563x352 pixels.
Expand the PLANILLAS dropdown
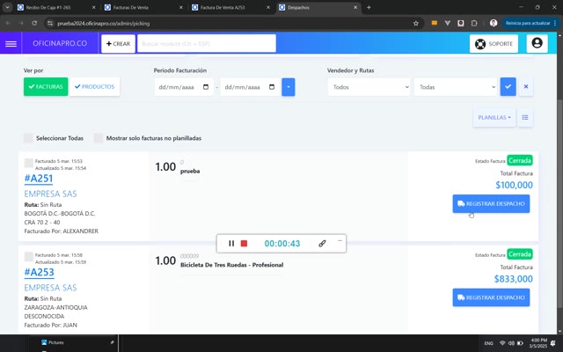(494, 117)
